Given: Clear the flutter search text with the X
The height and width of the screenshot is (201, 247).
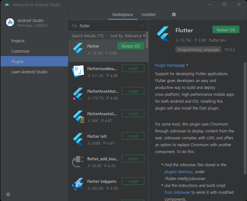Looking at the screenshot, I should pos(142,26).
